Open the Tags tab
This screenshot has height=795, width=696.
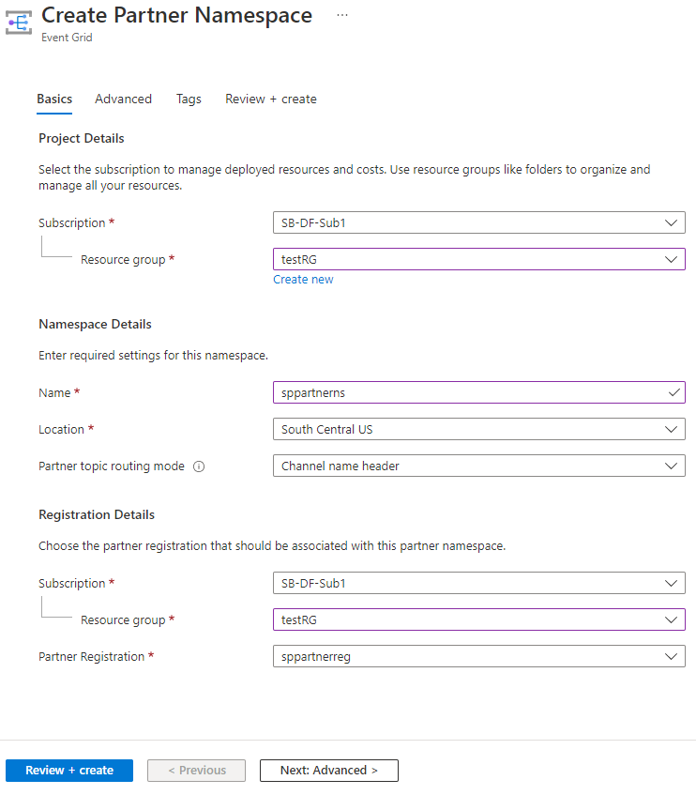189,99
